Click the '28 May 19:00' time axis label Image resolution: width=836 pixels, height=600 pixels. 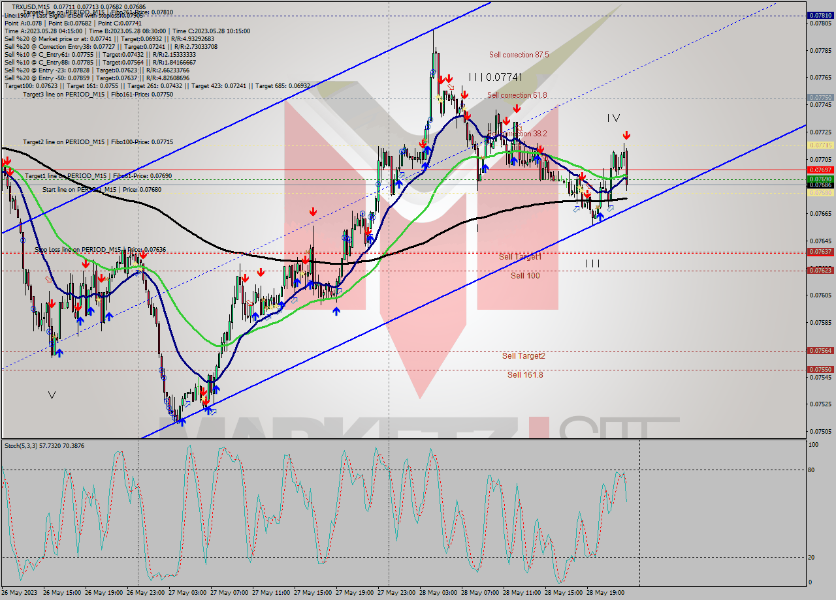click(606, 593)
